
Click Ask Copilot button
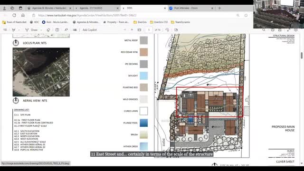tap(90, 30)
